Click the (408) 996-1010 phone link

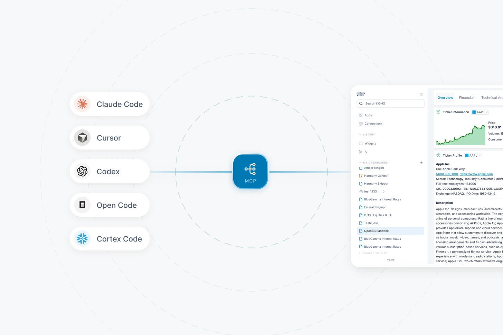click(447, 174)
